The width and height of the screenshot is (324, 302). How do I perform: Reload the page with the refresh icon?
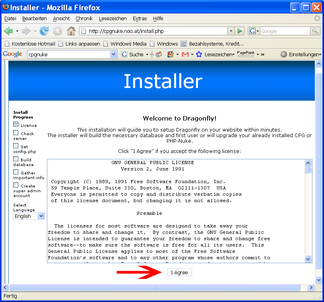[x=44, y=31]
